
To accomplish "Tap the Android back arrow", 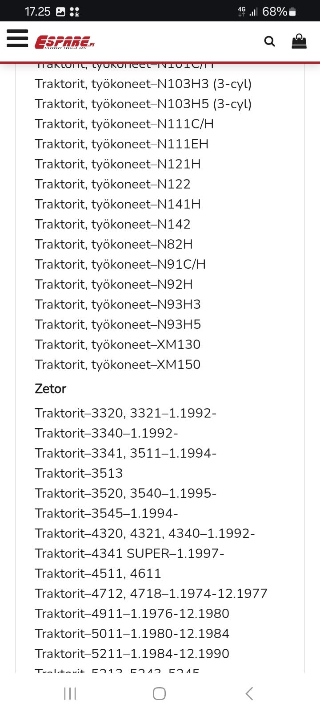I will tap(249, 693).
